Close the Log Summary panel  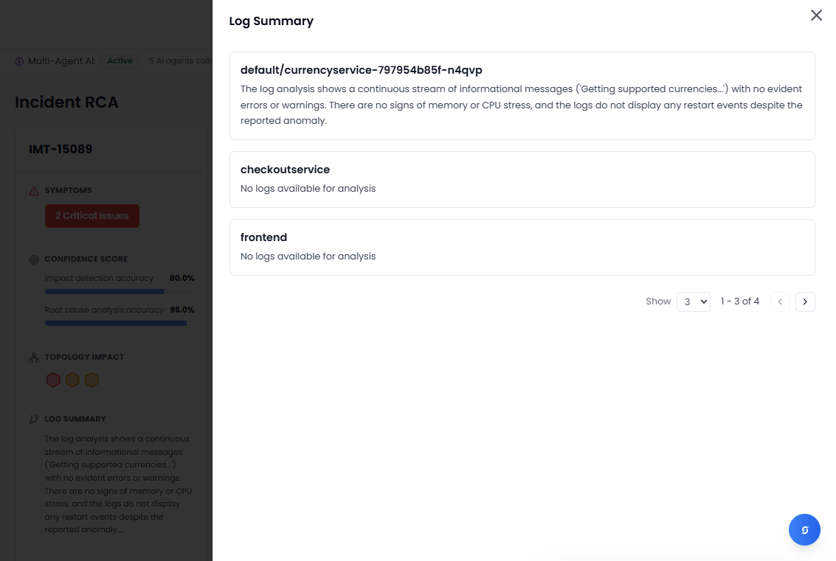(x=816, y=15)
